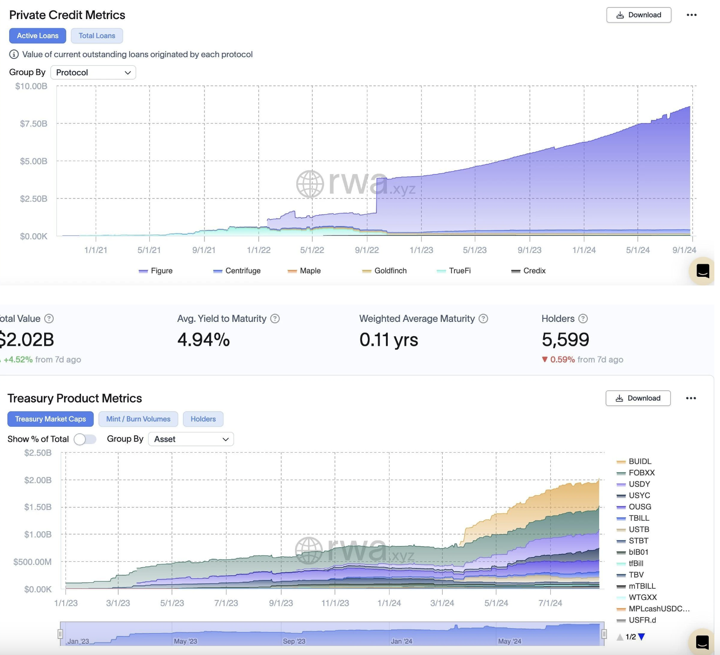Image resolution: width=720 pixels, height=655 pixels.
Task: Hide the BUIDL series in treasury legend
Action: [x=634, y=462]
